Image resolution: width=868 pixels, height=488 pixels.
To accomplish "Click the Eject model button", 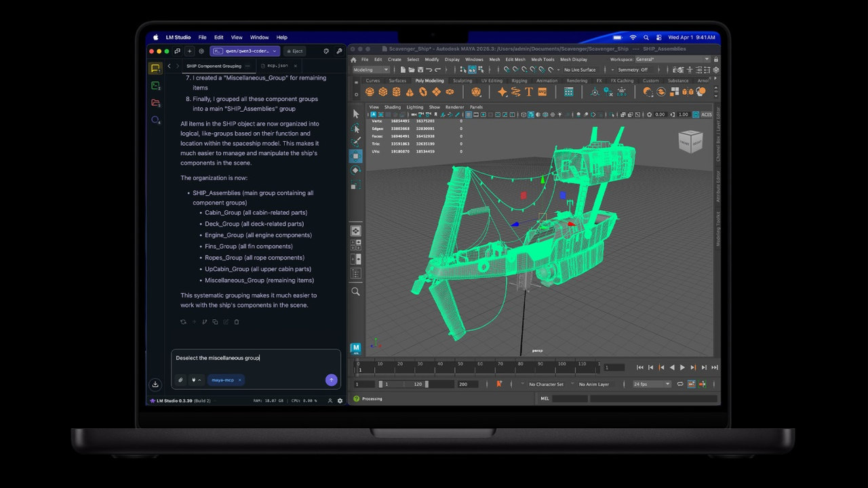I will coord(294,51).
